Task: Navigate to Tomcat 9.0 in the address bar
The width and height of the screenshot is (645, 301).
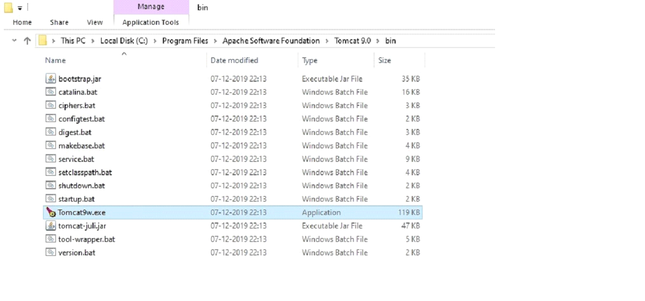Action: pos(353,41)
